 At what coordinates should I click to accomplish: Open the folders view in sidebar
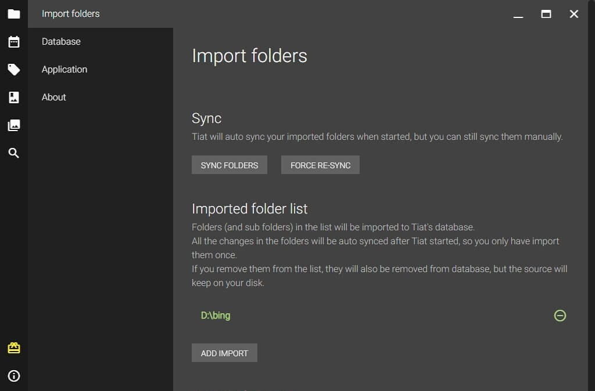click(x=14, y=14)
